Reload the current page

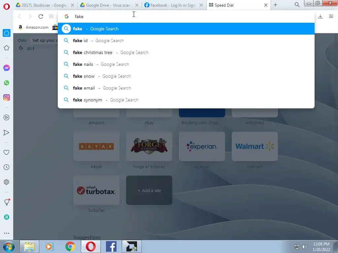[x=41, y=16]
